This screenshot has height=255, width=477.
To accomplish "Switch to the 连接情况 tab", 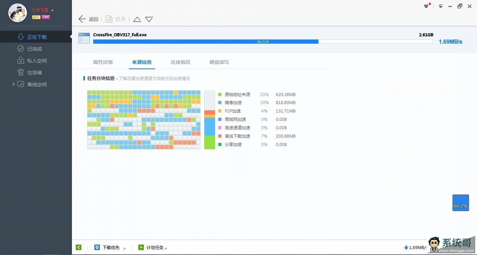I will 181,62.
